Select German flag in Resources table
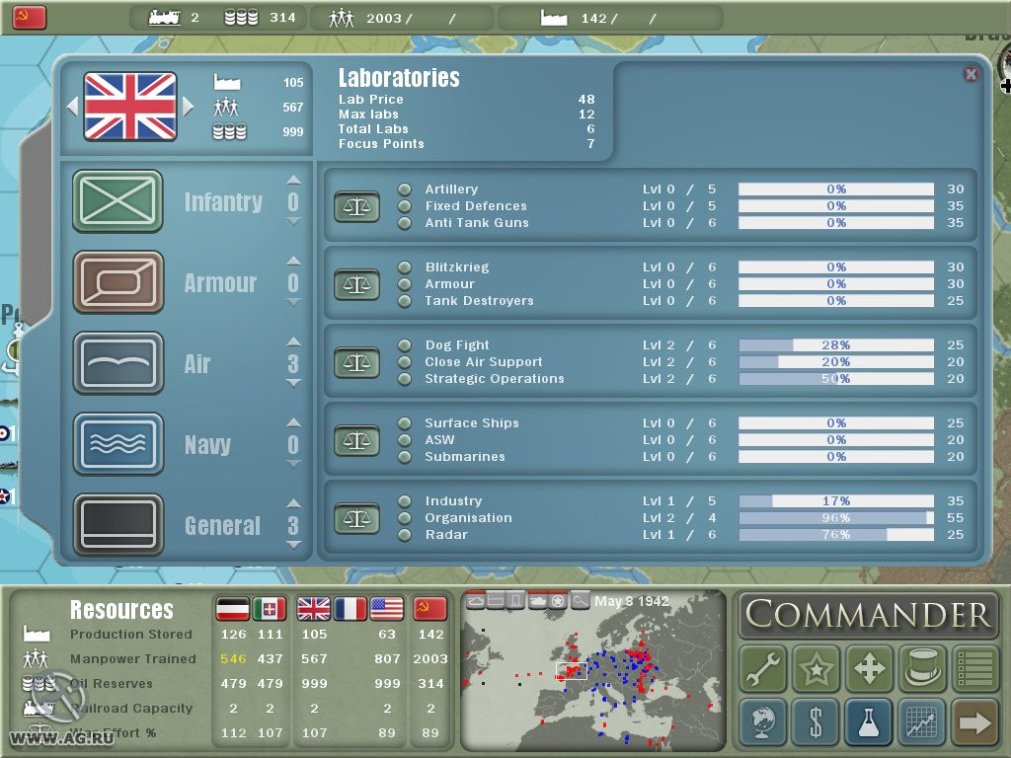 point(233,608)
